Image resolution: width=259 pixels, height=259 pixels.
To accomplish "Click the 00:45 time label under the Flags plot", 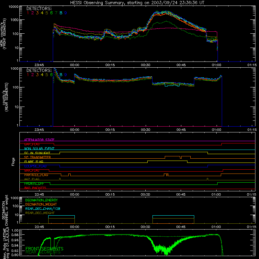I will [x=181, y=195].
